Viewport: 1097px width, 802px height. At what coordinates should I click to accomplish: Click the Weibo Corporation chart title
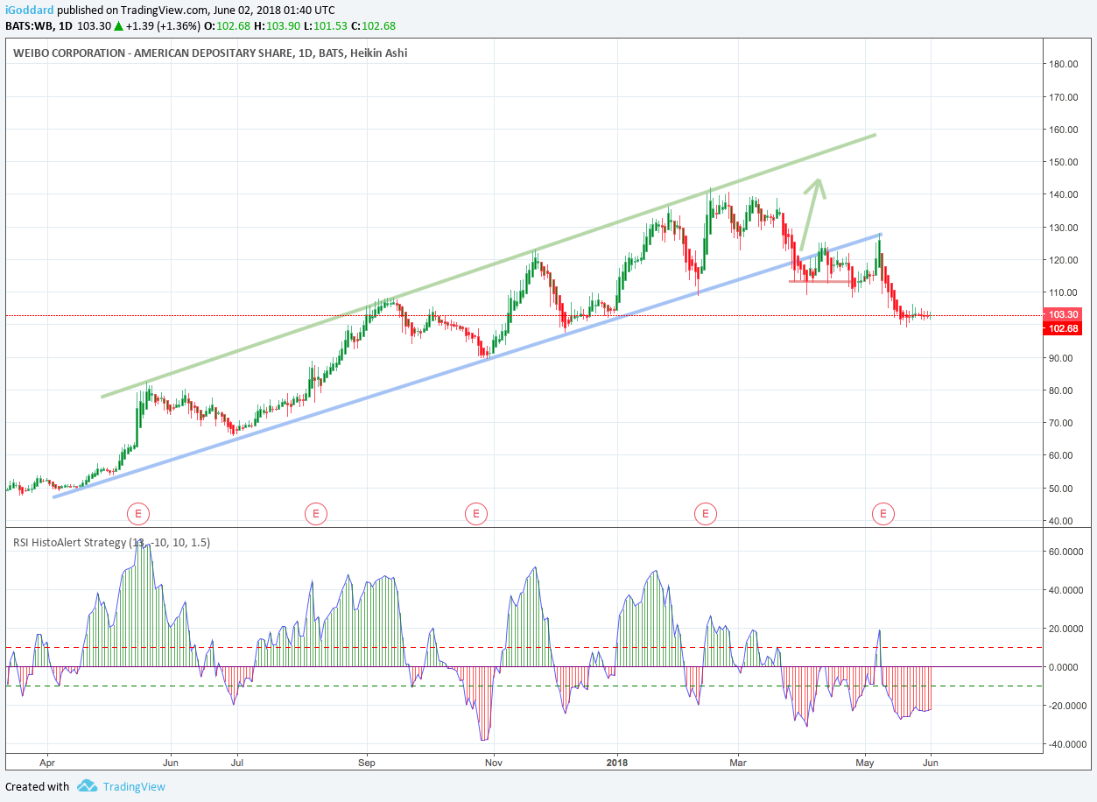click(x=210, y=53)
